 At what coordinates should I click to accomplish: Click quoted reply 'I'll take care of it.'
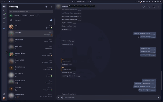[69, 69]
